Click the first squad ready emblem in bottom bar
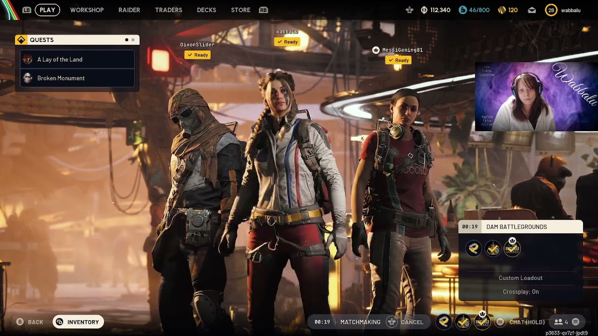This screenshot has height=336, width=598. (x=444, y=322)
